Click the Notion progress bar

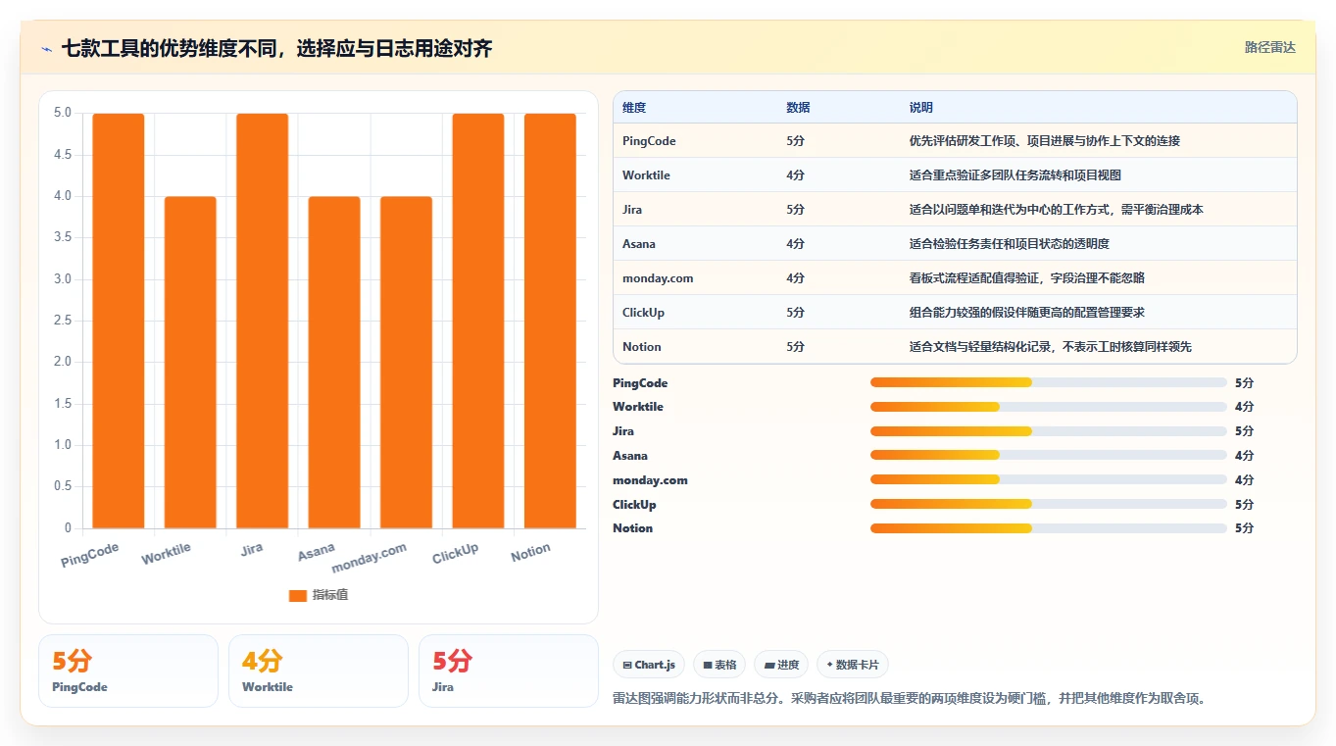tap(1049, 528)
